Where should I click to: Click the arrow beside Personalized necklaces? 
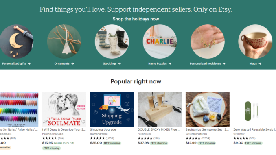point(224,64)
